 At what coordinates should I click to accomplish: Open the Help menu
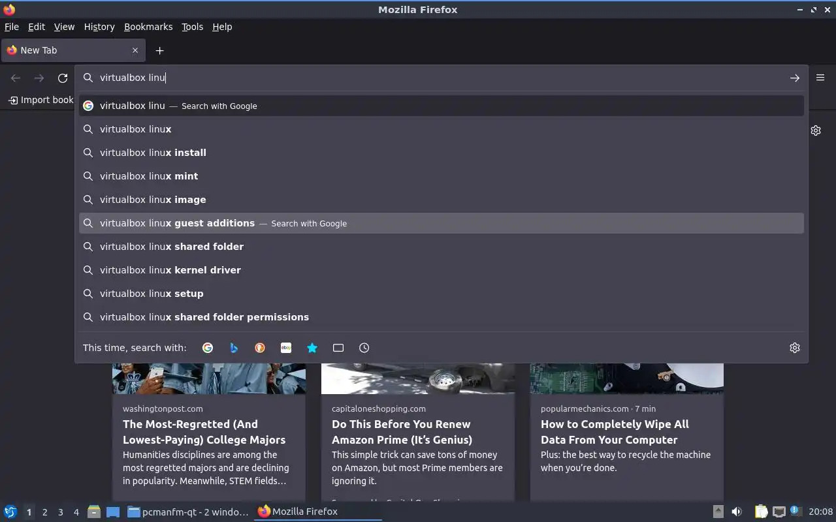(222, 27)
